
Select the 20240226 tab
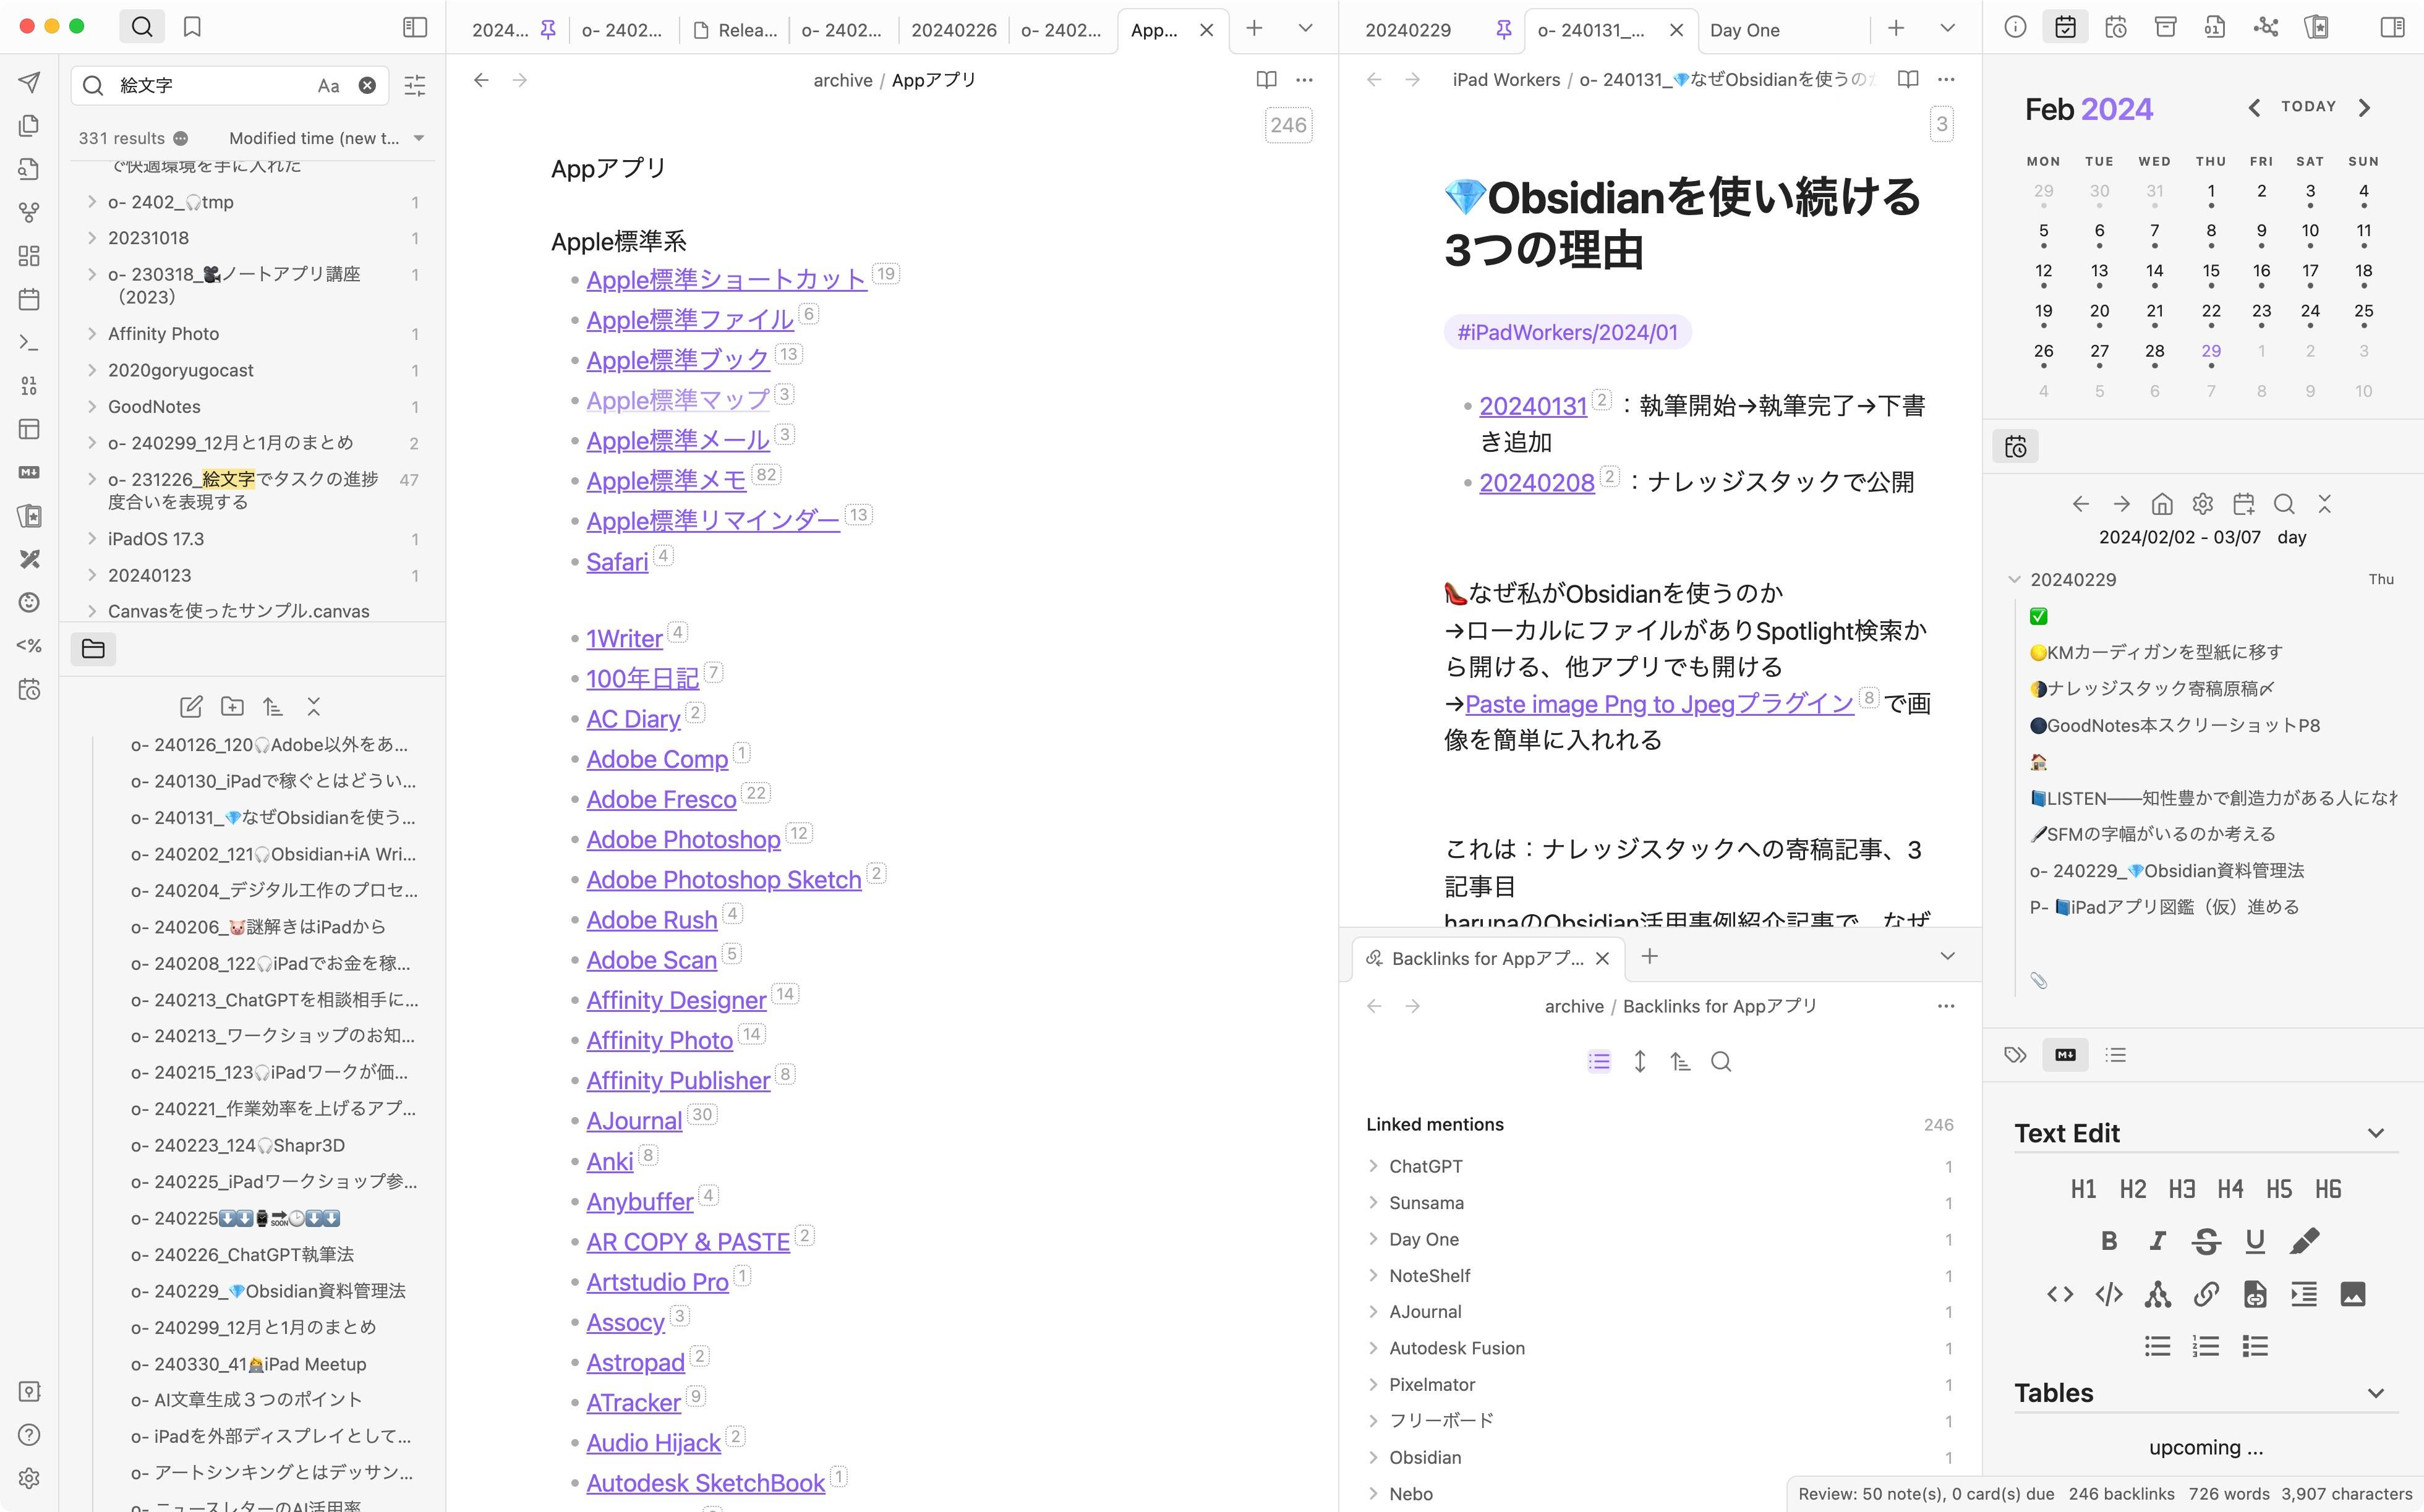pos(954,30)
